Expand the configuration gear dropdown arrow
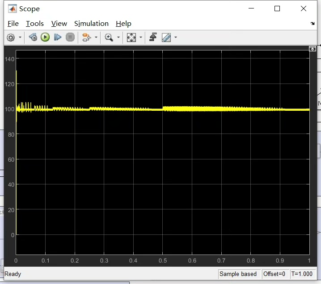The height and width of the screenshot is (284, 321). (x=20, y=38)
